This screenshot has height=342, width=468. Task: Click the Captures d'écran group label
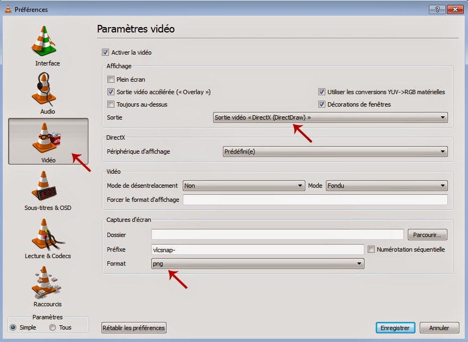click(x=129, y=220)
